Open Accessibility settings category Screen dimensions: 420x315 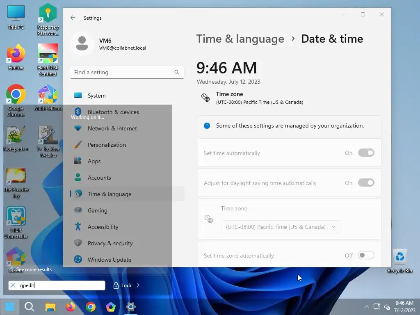pos(127,227)
